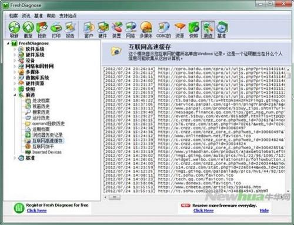Open the 支持站点 menu
Image resolution: width=294 pixels, height=225 pixels.
[68, 16]
